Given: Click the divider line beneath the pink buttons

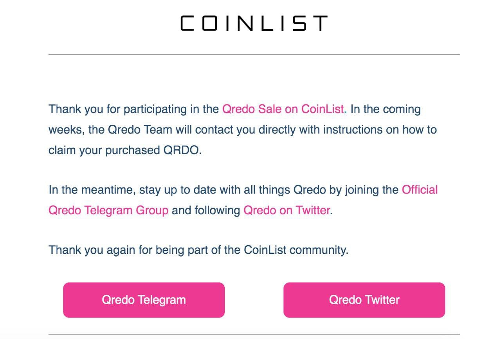Looking at the screenshot, I should [254, 334].
